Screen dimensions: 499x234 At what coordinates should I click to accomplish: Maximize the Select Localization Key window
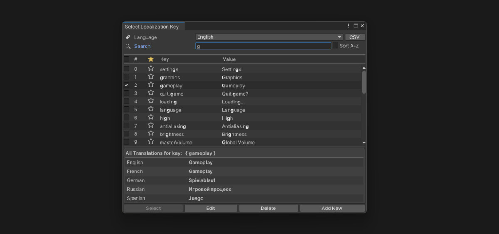point(356,26)
